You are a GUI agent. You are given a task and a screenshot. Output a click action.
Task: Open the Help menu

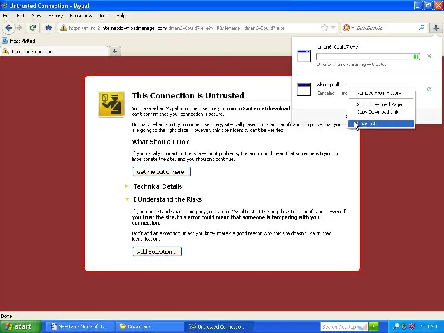tap(121, 16)
